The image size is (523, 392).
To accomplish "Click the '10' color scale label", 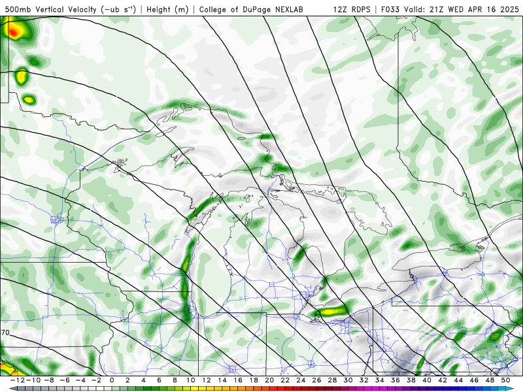I will click(190, 380).
